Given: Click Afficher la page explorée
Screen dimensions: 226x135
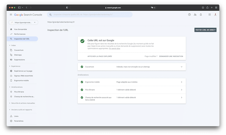Looking at the screenshot, I should point(100,56).
